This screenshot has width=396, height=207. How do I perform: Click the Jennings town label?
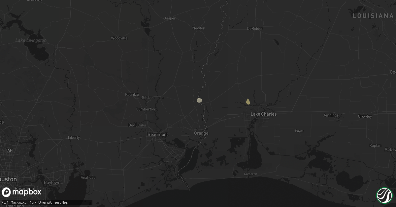[x=331, y=115]
